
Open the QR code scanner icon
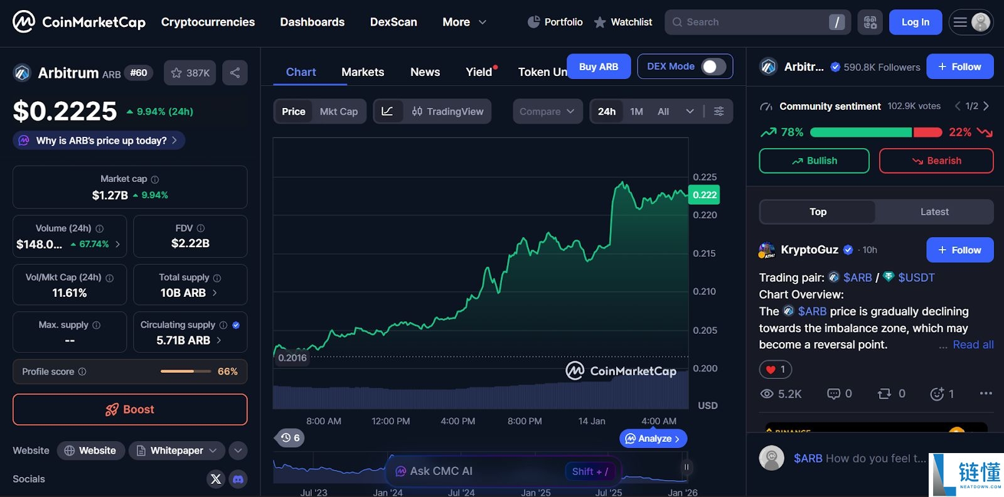point(870,22)
